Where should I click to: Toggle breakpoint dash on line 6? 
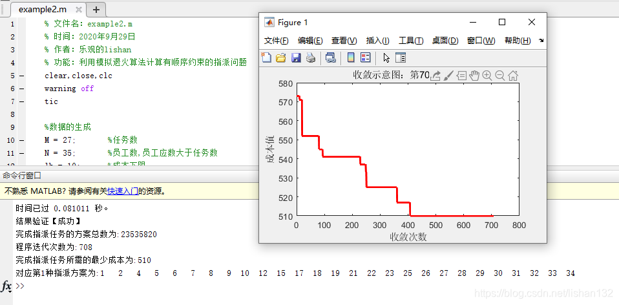tap(21, 89)
